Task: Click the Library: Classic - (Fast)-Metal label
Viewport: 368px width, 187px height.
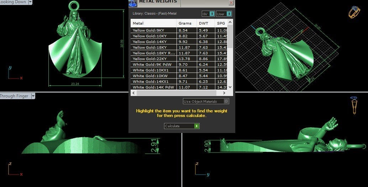Action: [155, 14]
